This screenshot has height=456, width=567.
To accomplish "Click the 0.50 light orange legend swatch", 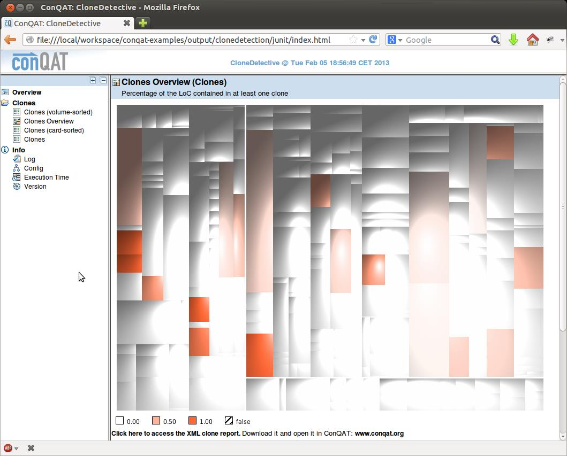I will coord(156,421).
